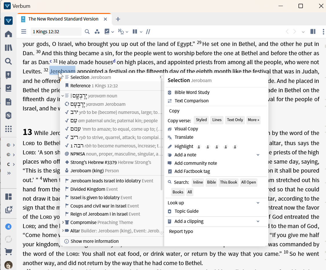The width and height of the screenshot is (326, 270).
Task: Open the Search magnifier in the left sidebar
Action: (x=8, y=62)
